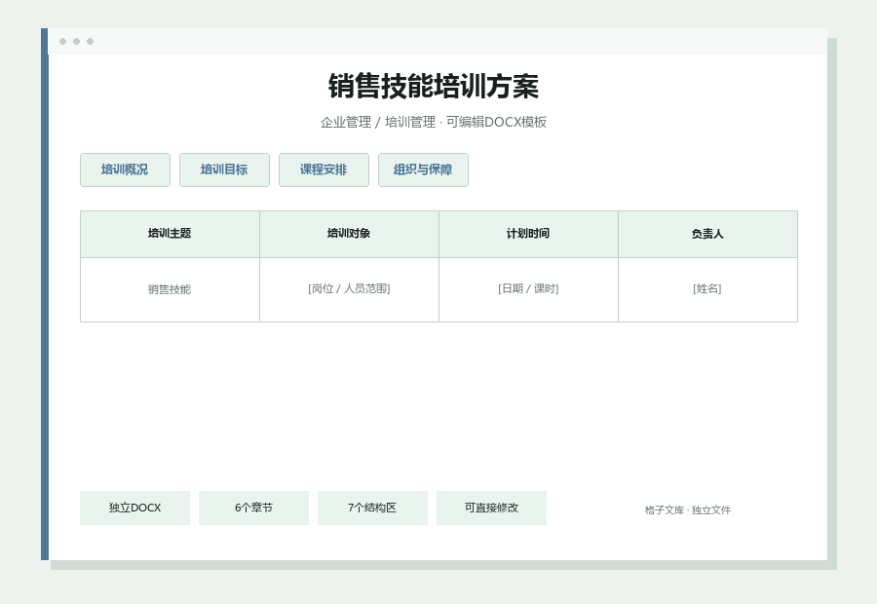Select the 7个结构区 tag
Viewport: 877px width, 604px height.
point(372,508)
